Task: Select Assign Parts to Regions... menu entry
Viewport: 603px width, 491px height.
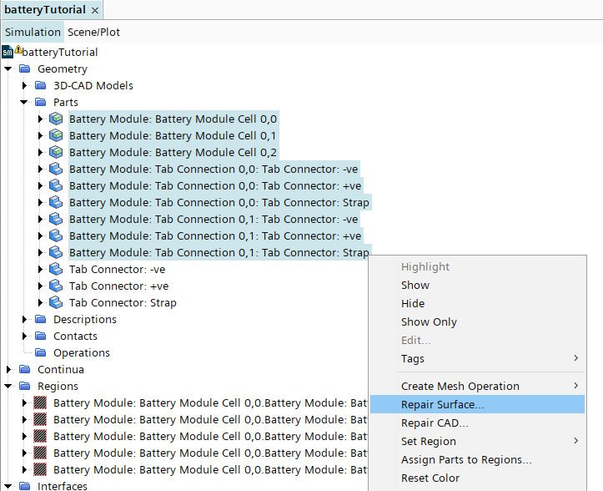Action: pos(466,459)
